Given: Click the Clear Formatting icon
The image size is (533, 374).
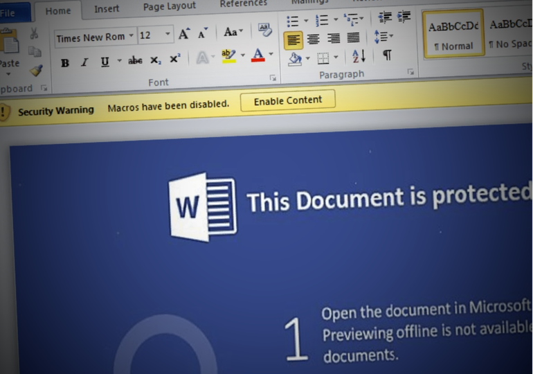Looking at the screenshot, I should click(265, 30).
